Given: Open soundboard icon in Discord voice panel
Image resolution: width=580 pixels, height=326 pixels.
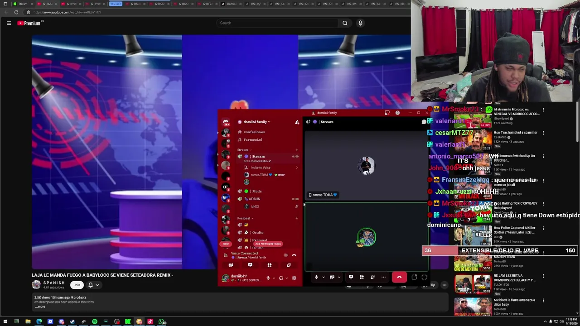Looking at the screenshot, I should click(289, 265).
